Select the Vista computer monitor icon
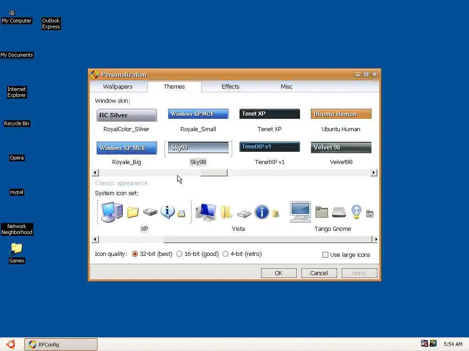This screenshot has height=351, width=469. [206, 212]
